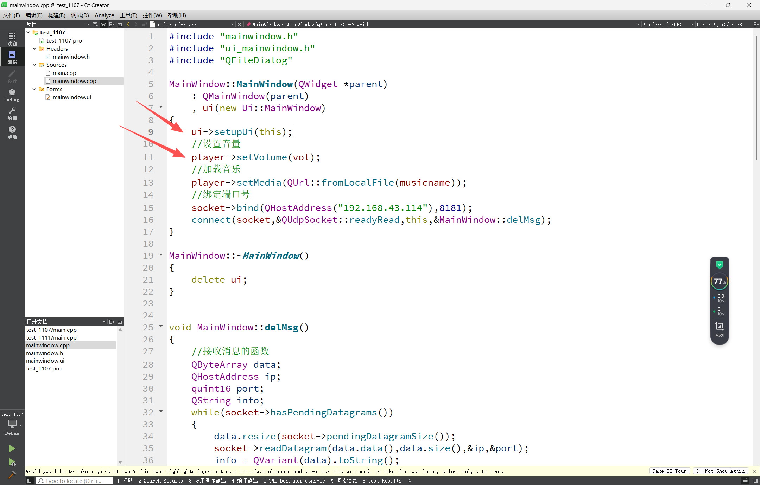Click the filter tree icon in project panel
Image resolution: width=760 pixels, height=485 pixels.
coord(95,24)
